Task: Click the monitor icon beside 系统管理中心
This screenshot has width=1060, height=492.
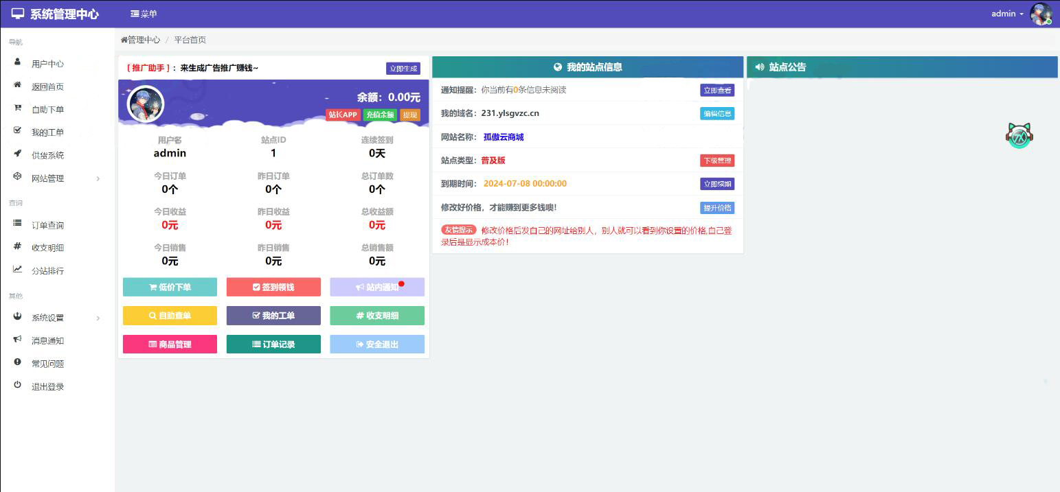Action: click(x=16, y=13)
